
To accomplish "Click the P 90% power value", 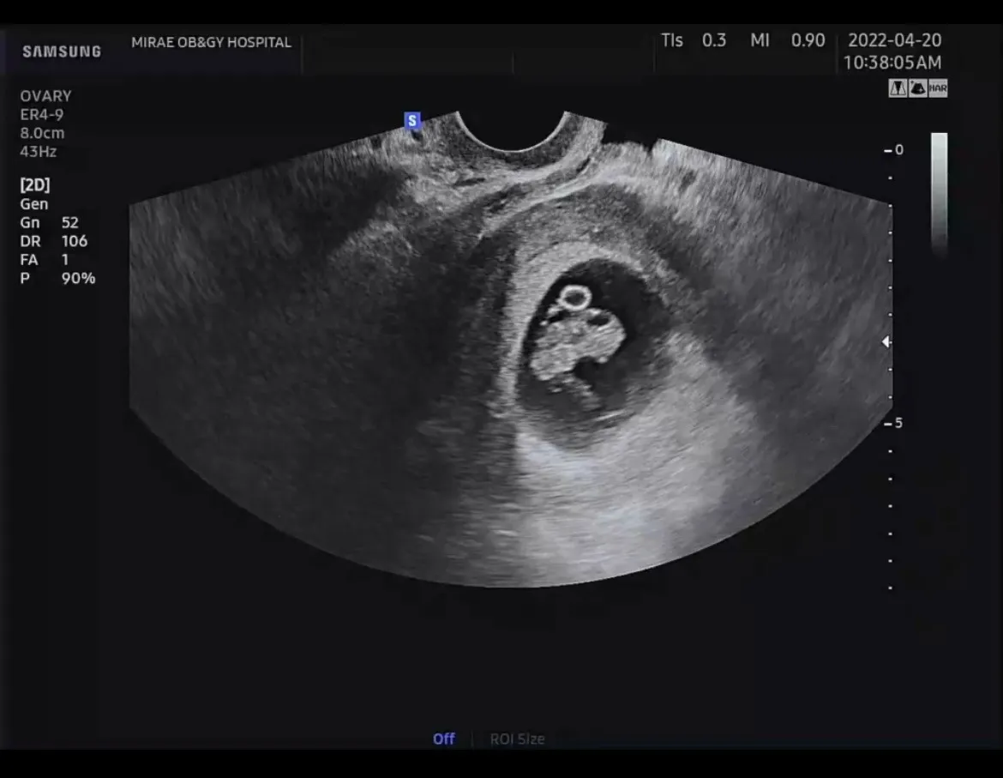I will point(57,278).
